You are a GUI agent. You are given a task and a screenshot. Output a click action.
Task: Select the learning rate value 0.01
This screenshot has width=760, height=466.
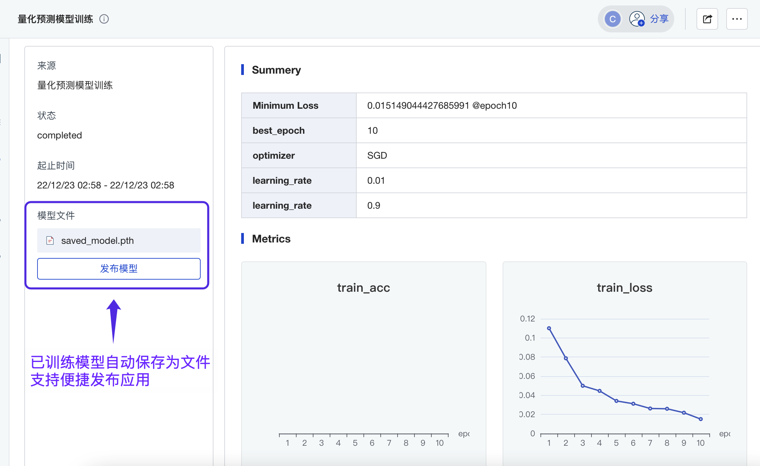(x=376, y=180)
